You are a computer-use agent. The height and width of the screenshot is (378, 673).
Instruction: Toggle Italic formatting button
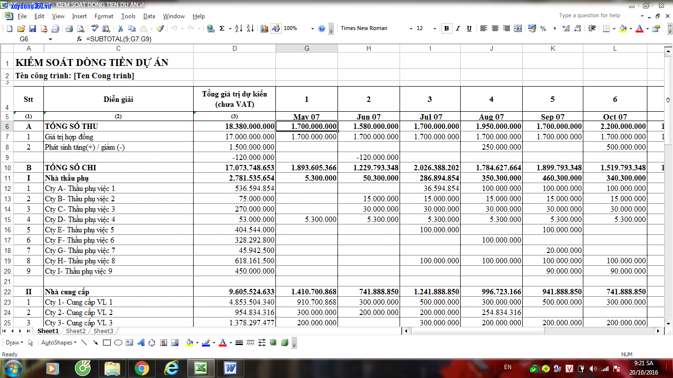click(458, 29)
